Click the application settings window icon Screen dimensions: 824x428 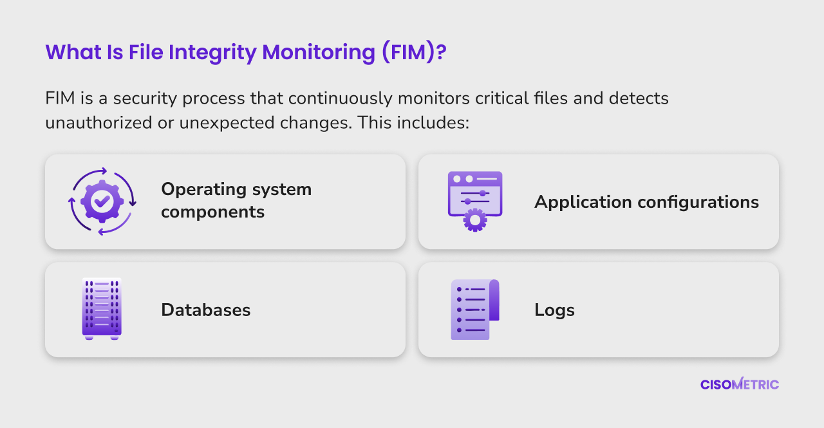coord(475,201)
